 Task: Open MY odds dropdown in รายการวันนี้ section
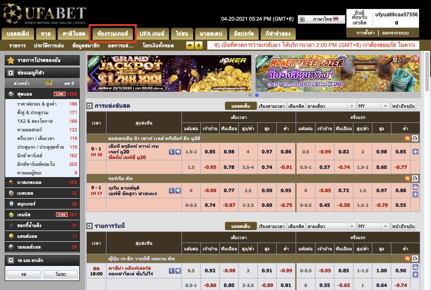click(x=372, y=226)
